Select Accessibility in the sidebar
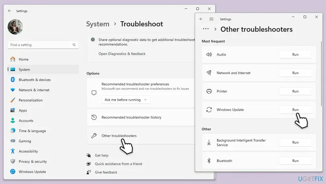The height and width of the screenshot is (184, 326). coord(43,151)
